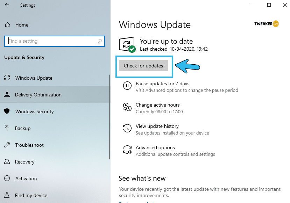Minimize the Settings window
Image resolution: width=290 pixels, height=203 pixels.
pyautogui.click(x=253, y=5)
